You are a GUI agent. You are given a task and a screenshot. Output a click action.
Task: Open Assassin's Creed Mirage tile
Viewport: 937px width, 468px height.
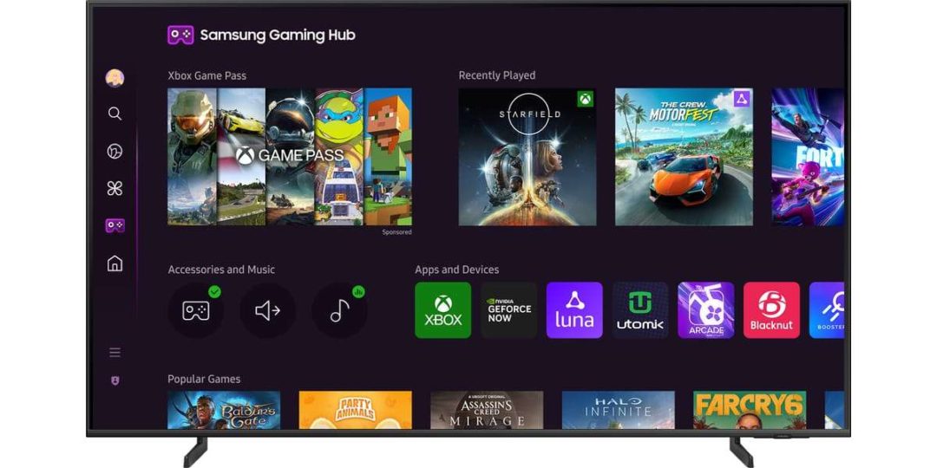[487, 410]
